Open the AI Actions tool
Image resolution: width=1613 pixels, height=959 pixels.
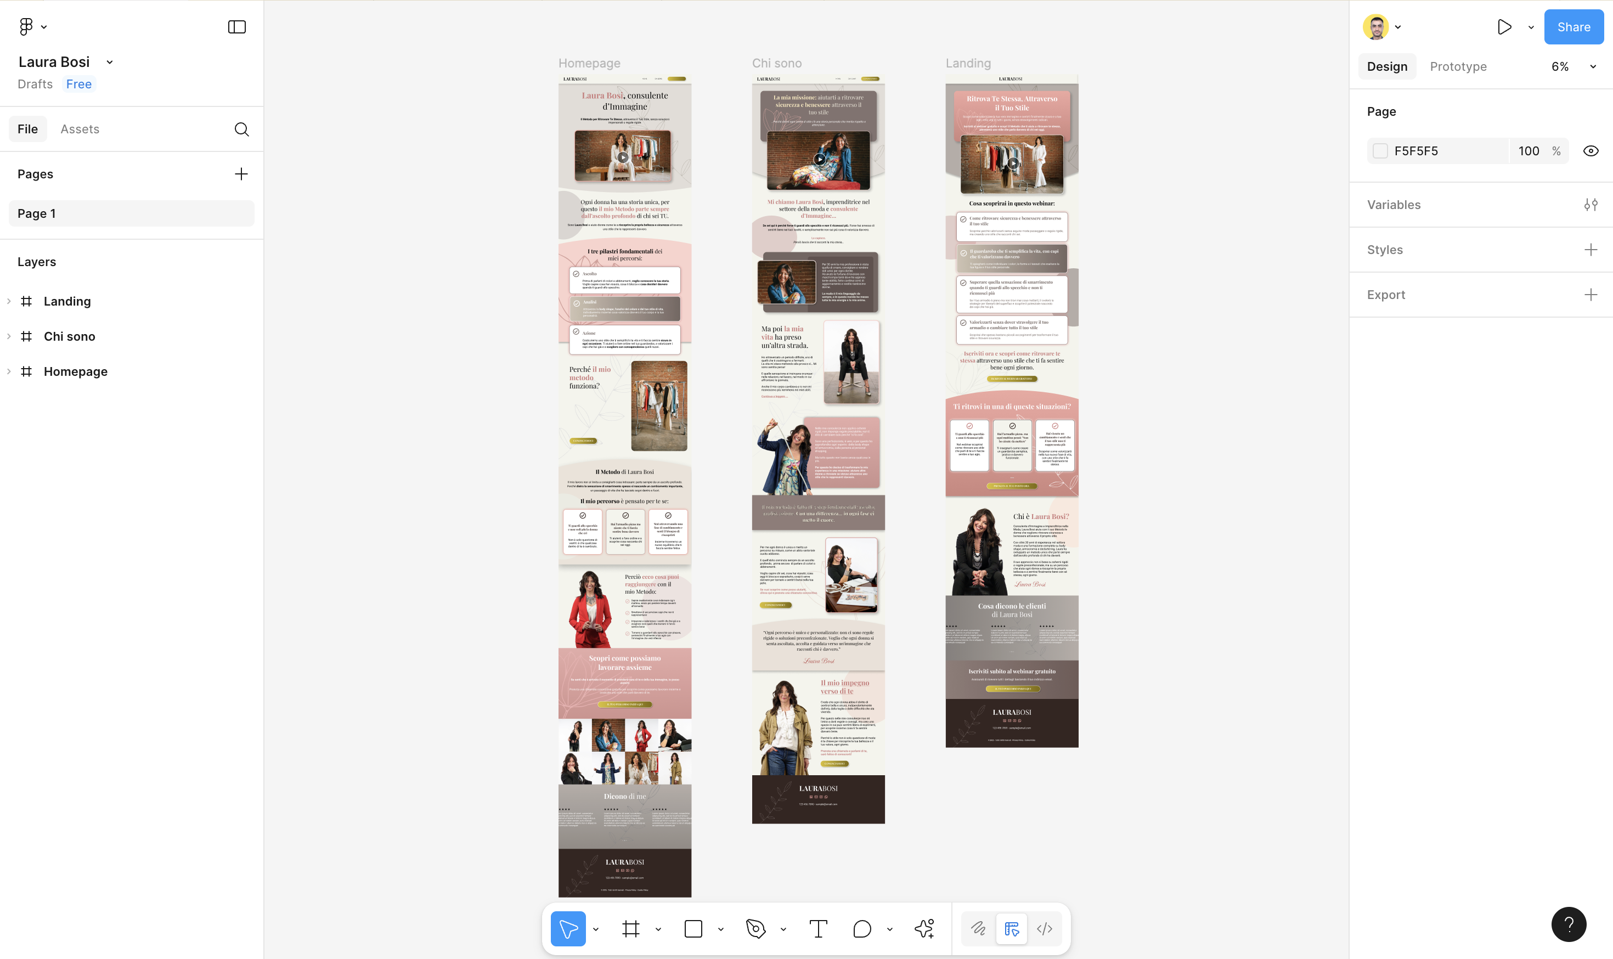pyautogui.click(x=924, y=929)
